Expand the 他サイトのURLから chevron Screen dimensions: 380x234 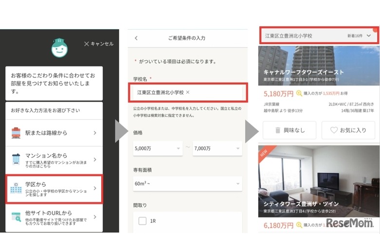[x=95, y=217]
